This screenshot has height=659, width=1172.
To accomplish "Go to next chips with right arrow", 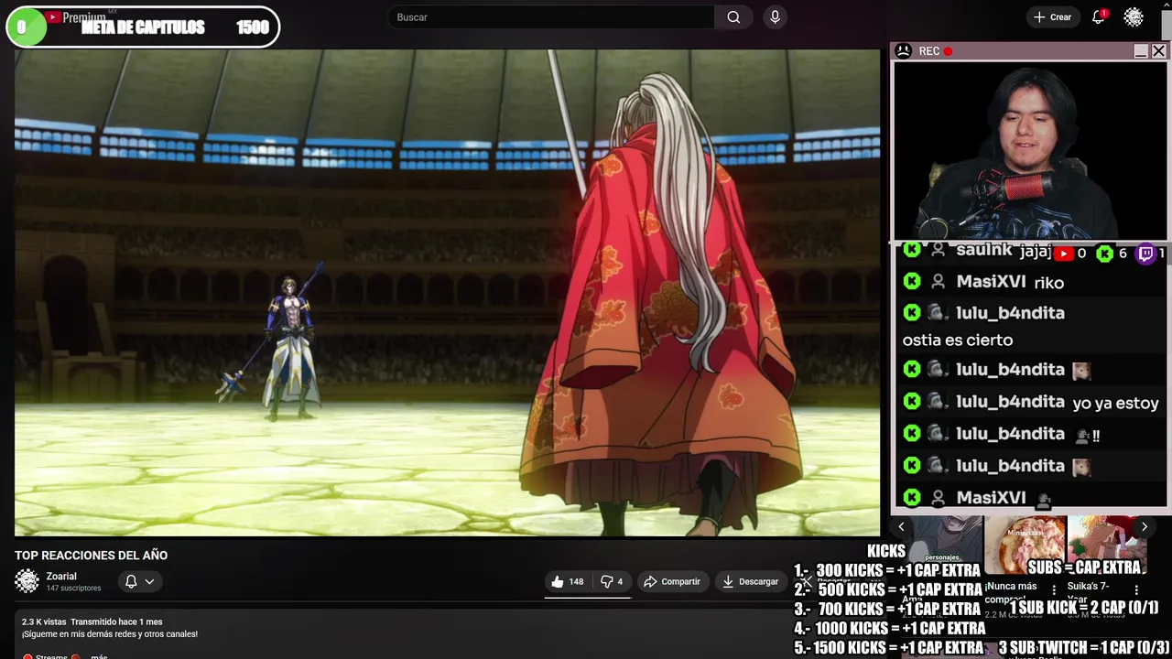I will [1144, 526].
